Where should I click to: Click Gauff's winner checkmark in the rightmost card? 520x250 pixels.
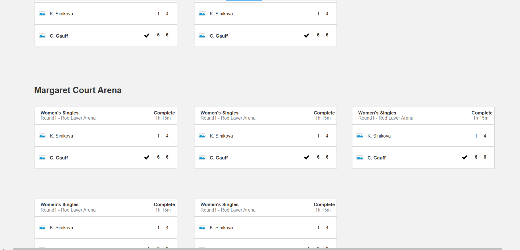464,157
